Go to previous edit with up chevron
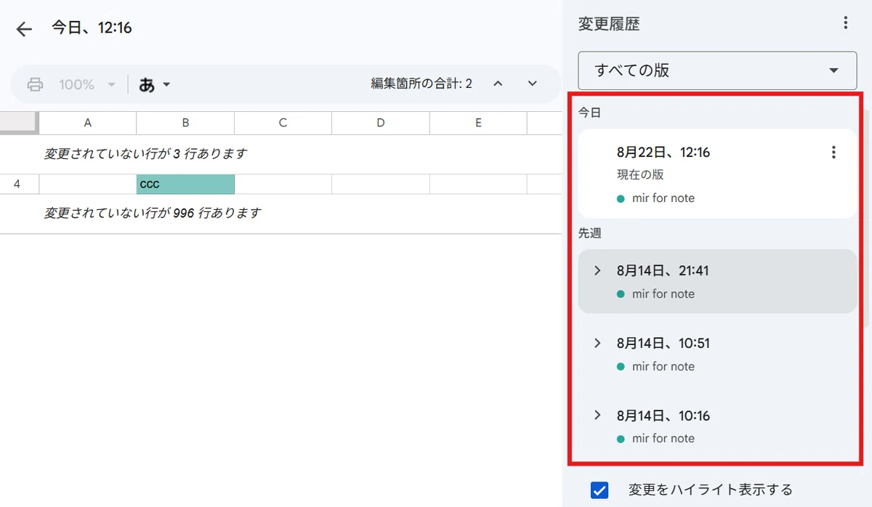The width and height of the screenshot is (872, 507). point(498,84)
